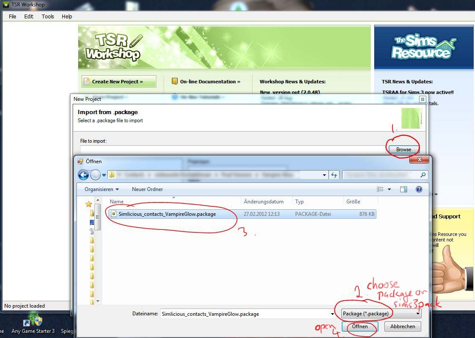Sort files by the Name column
Image resolution: width=475 pixels, height=338 pixels.
pyautogui.click(x=117, y=202)
